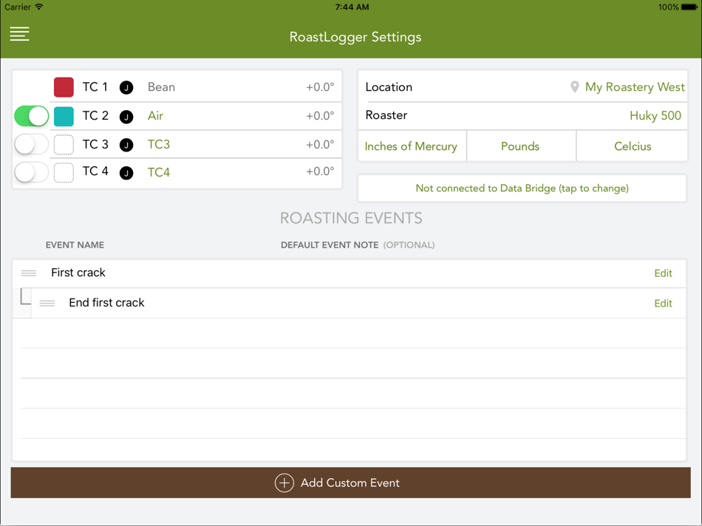Image resolution: width=702 pixels, height=526 pixels.
Task: Disable the TC 2 toggle switch
Action: pyautogui.click(x=31, y=116)
